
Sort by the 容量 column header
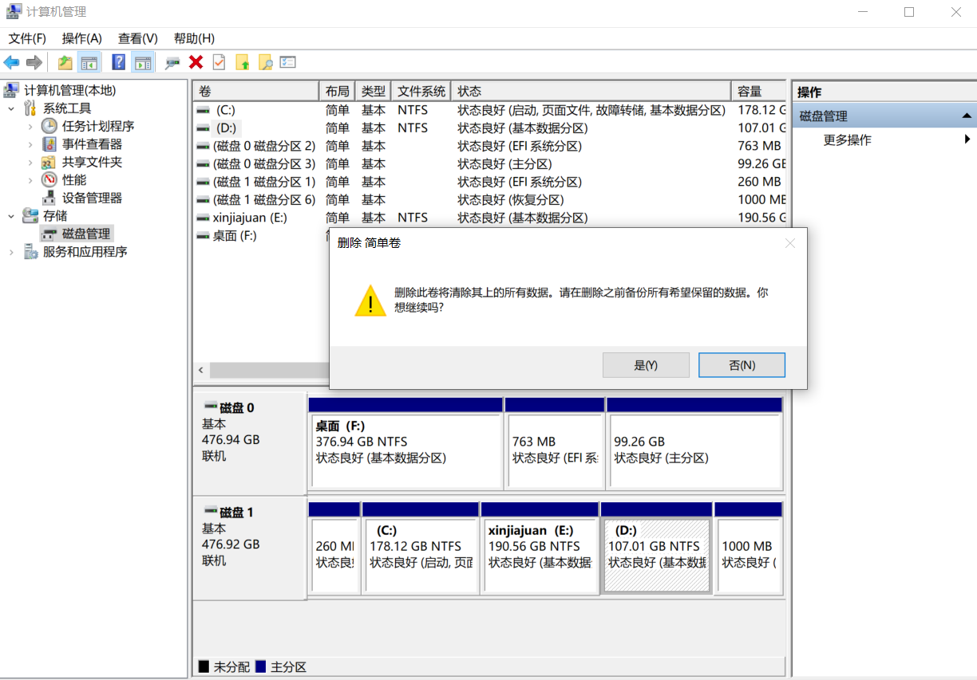pos(759,91)
